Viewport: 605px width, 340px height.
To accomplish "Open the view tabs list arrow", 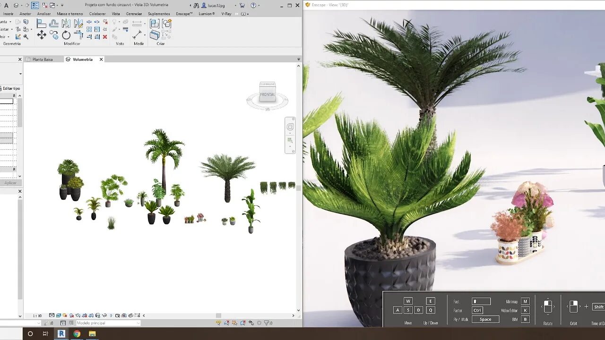I will [x=298, y=59].
